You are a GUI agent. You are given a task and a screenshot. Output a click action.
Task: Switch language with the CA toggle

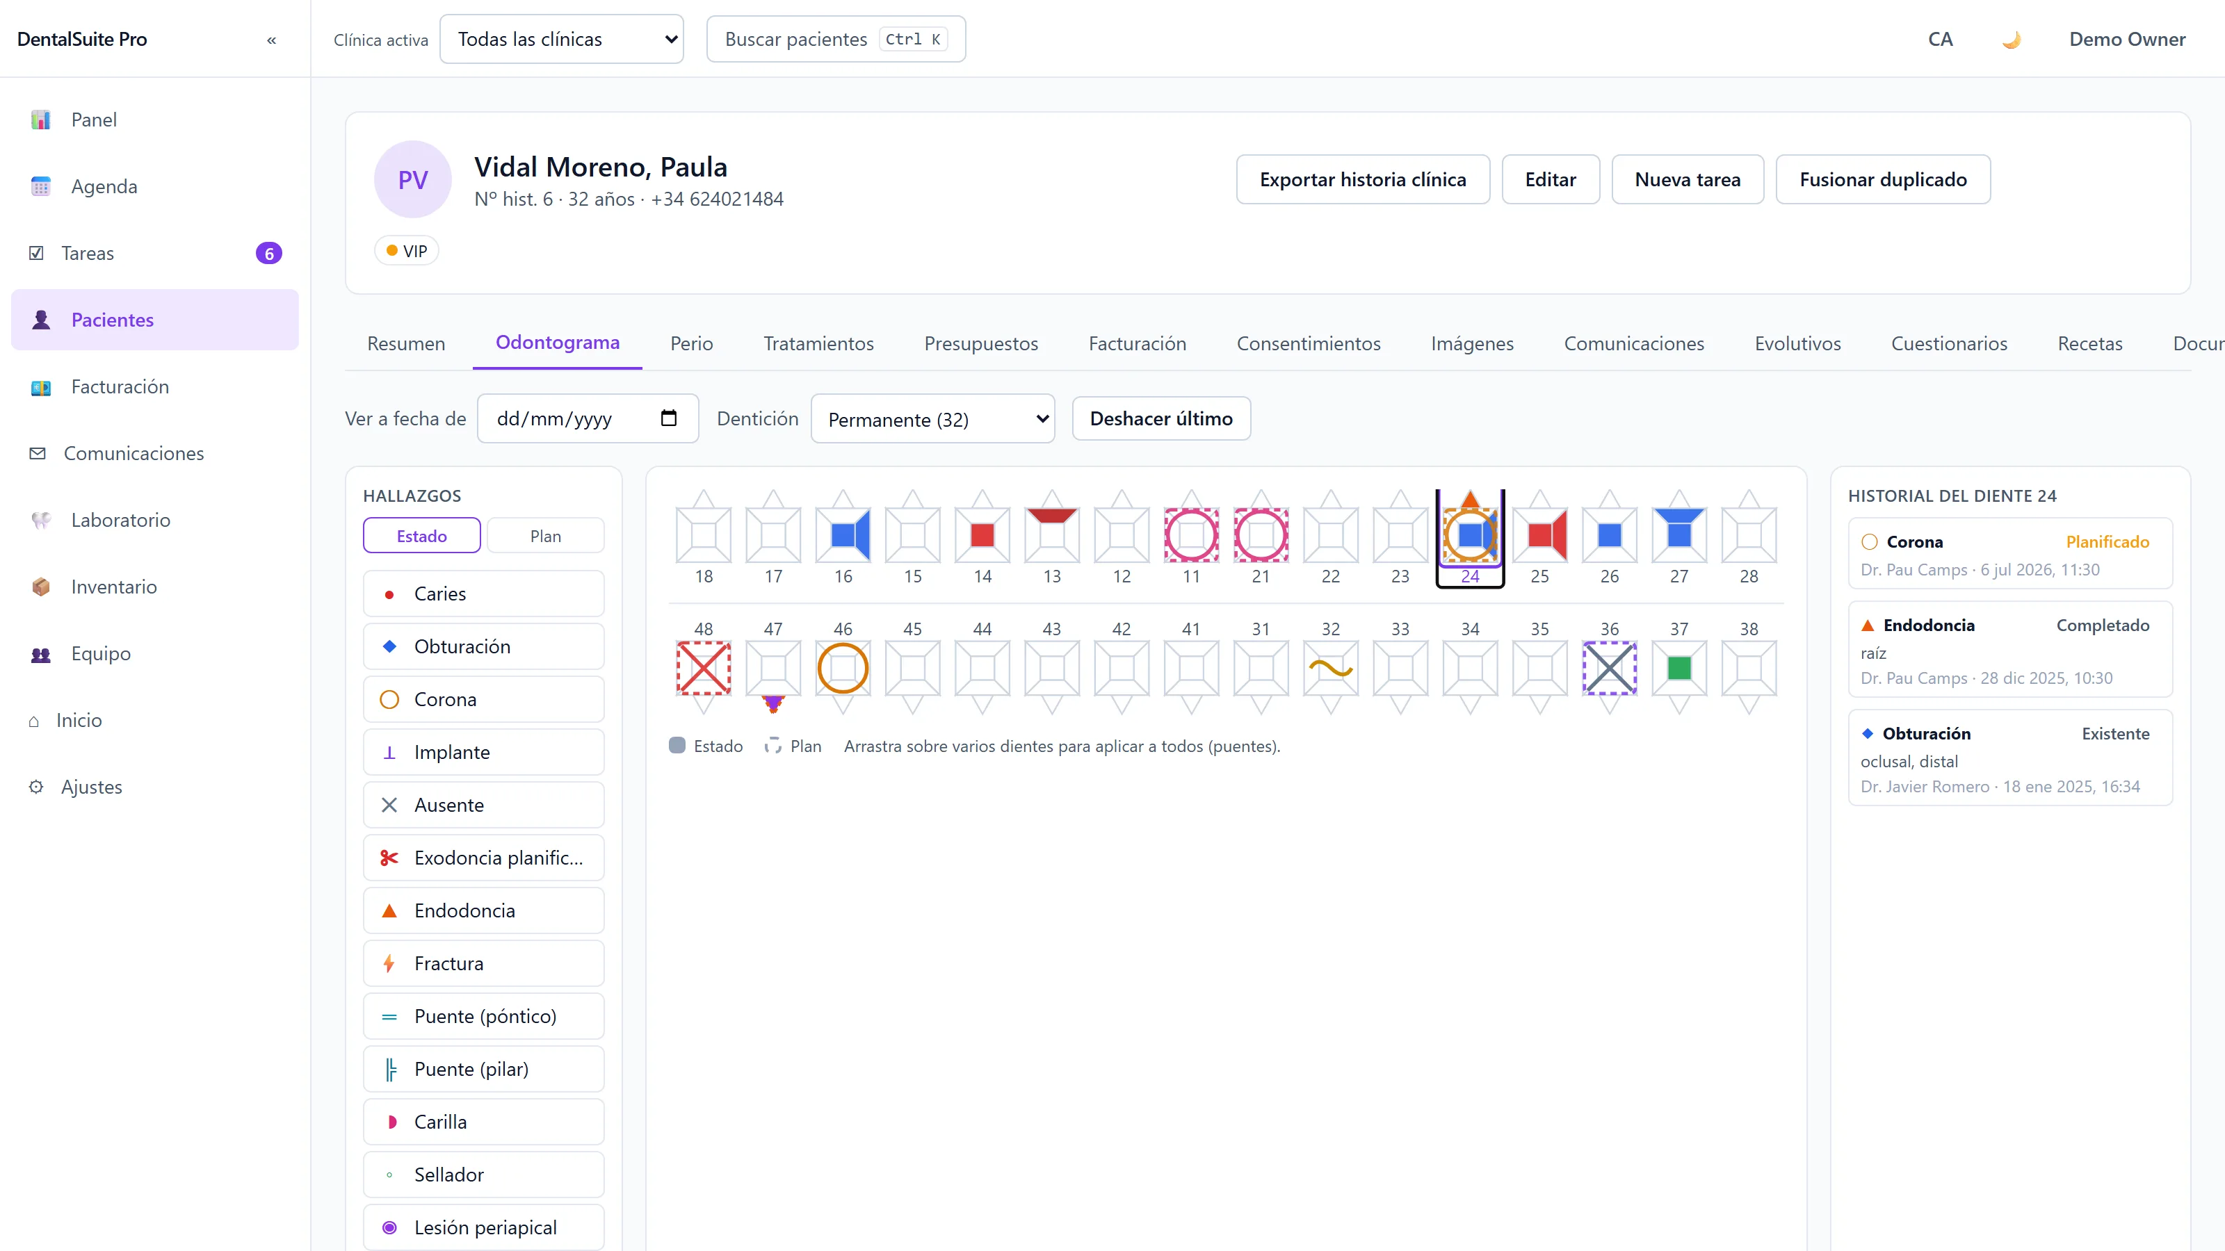tap(1940, 40)
